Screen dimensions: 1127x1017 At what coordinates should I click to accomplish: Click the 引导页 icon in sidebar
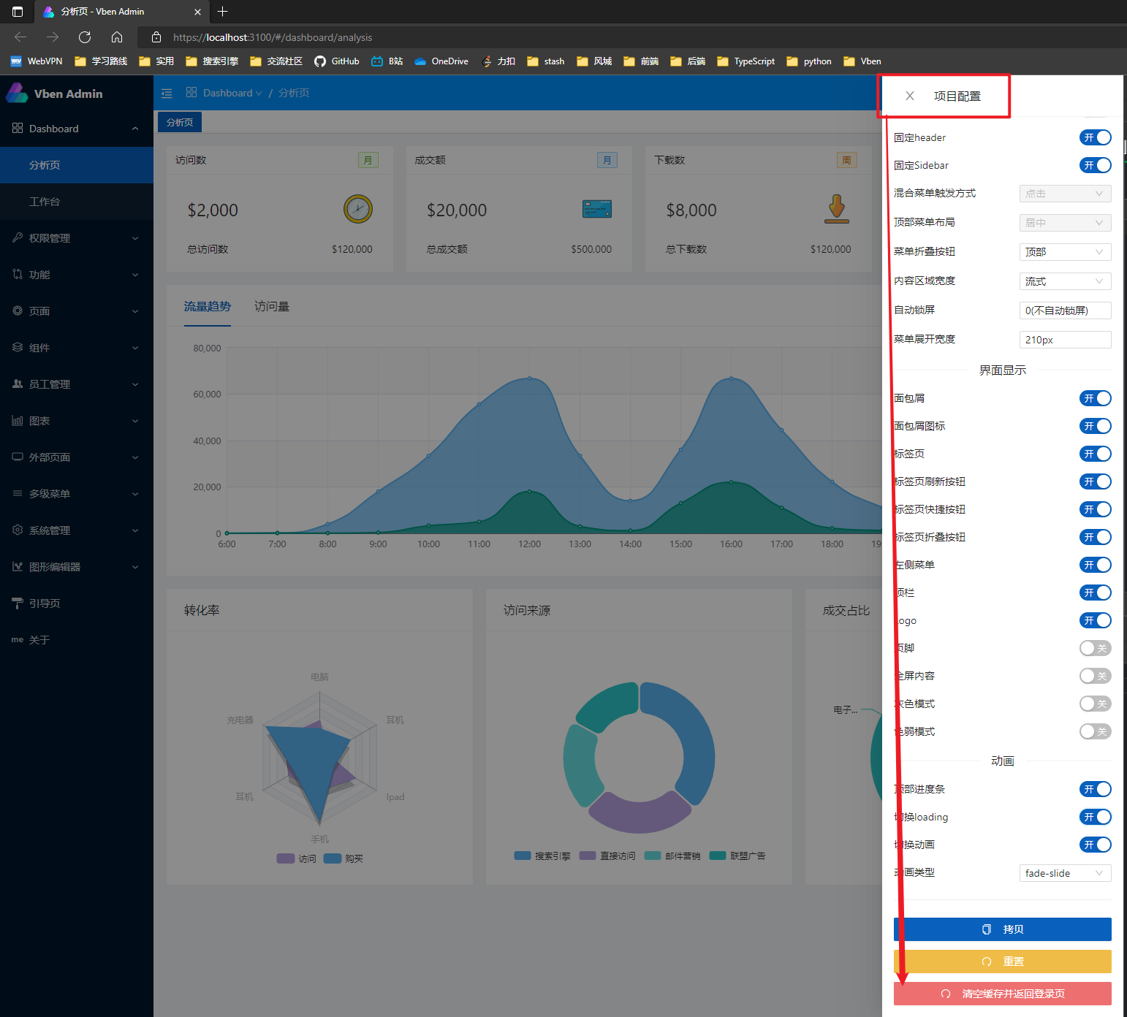point(18,603)
